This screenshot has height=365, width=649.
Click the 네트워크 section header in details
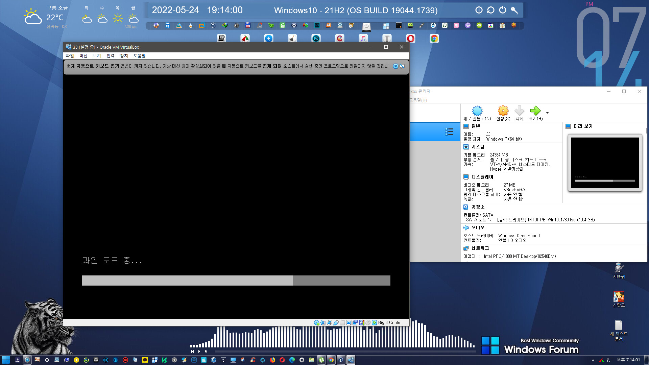(x=480, y=248)
